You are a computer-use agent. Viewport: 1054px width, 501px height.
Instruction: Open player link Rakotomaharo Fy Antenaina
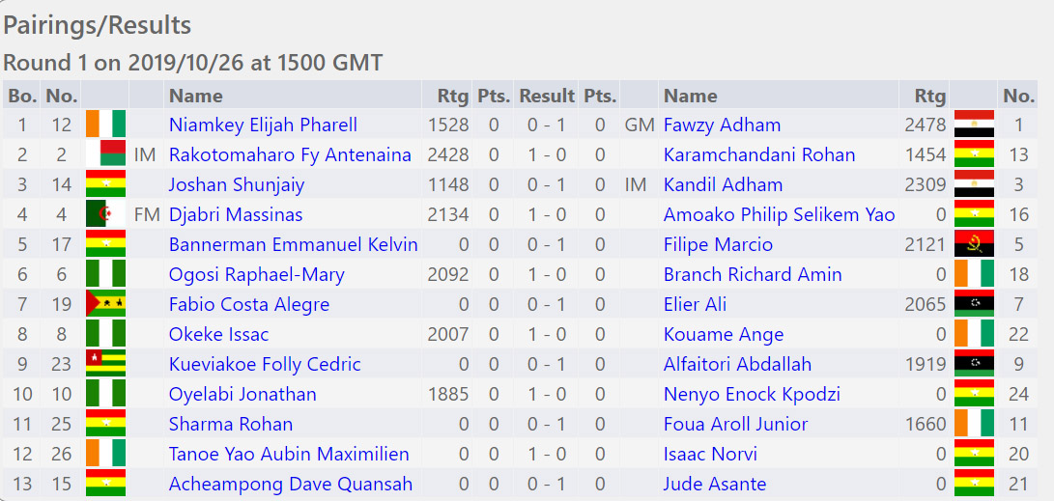tap(290, 155)
